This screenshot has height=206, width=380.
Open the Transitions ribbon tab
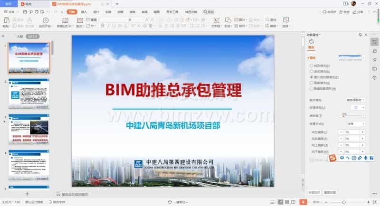(x=108, y=11)
